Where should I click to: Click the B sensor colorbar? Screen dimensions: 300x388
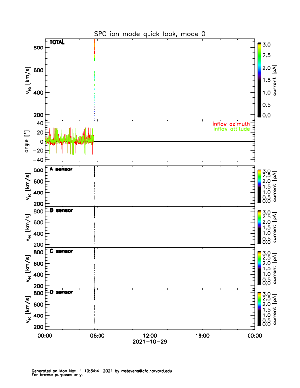click(259, 226)
